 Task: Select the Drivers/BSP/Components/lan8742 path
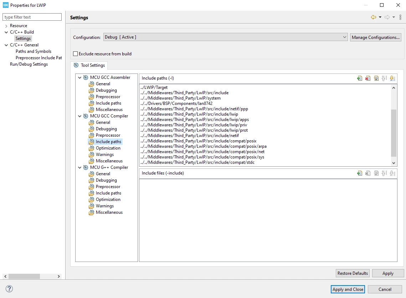tap(176, 103)
